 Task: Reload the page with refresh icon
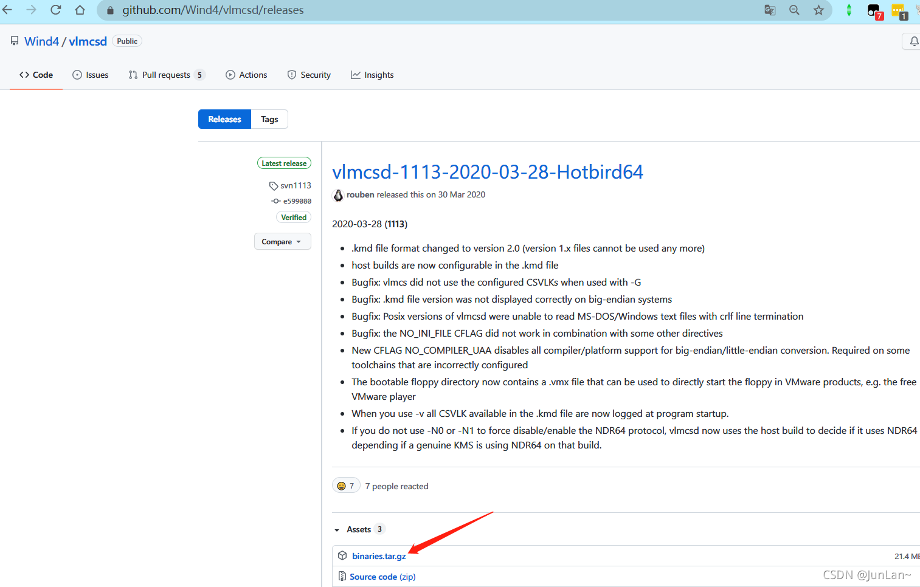pos(56,10)
